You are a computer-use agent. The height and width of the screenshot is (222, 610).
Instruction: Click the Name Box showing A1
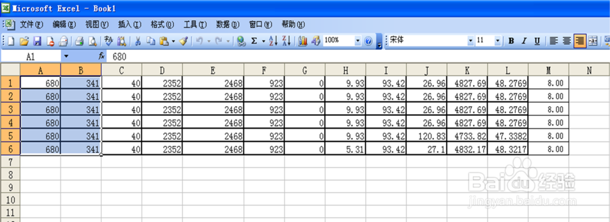(x=30, y=56)
